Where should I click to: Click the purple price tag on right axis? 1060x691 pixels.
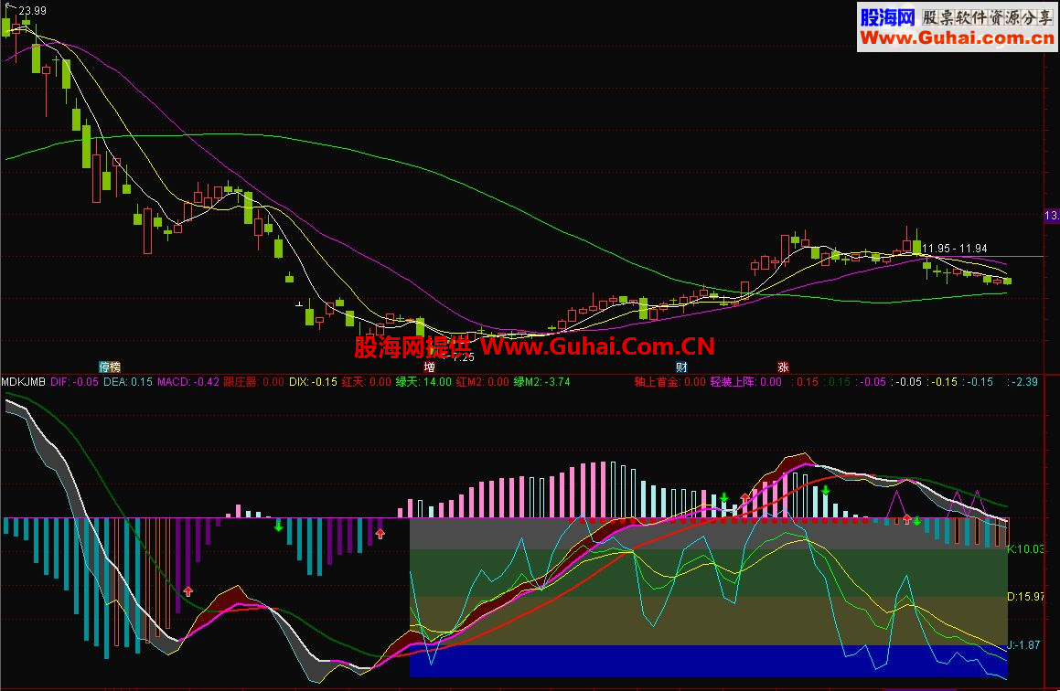coord(1052,216)
